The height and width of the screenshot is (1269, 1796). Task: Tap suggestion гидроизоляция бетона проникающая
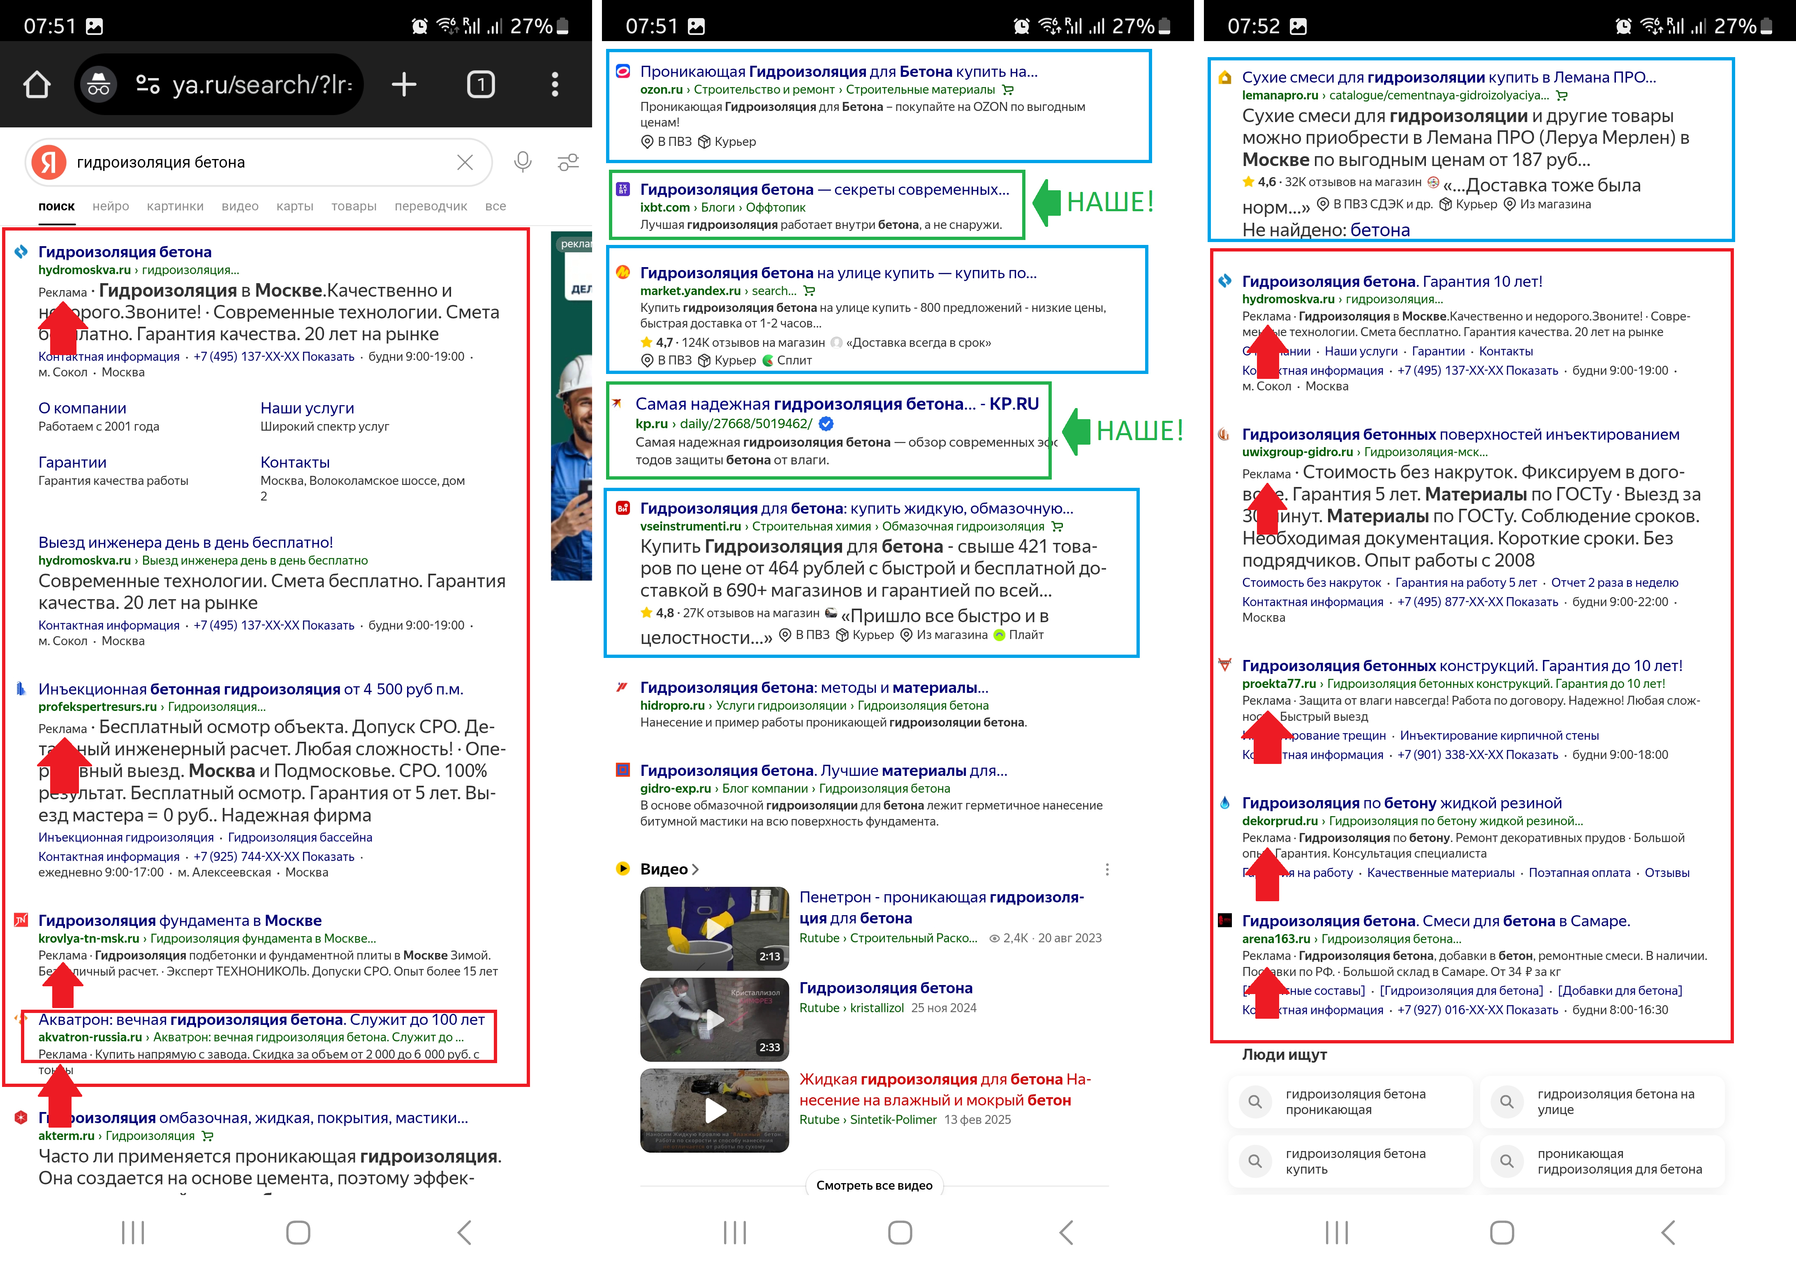click(1351, 1102)
